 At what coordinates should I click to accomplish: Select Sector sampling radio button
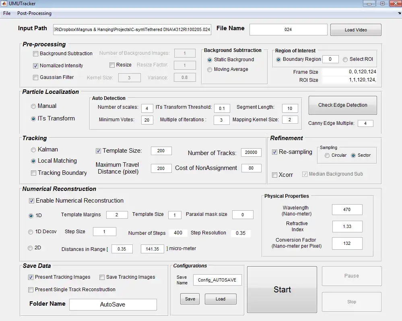(353, 155)
